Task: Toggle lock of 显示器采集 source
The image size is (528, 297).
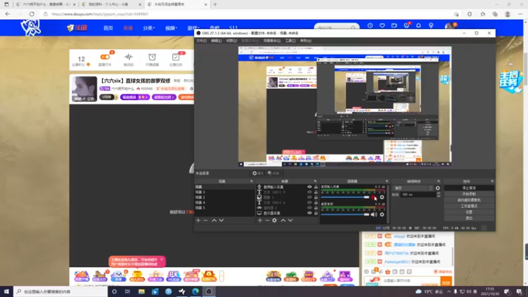Action: 316,213
